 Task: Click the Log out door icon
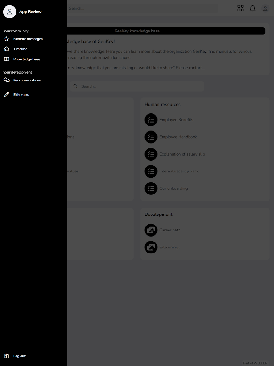click(6, 356)
